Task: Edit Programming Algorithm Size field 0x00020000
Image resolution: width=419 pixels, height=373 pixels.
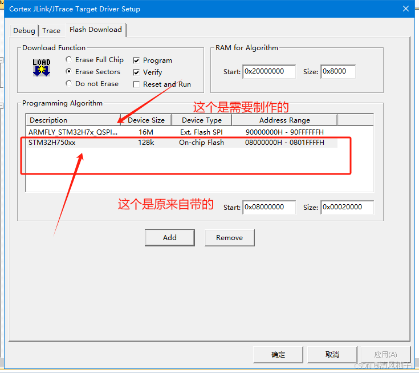Action: [347, 207]
